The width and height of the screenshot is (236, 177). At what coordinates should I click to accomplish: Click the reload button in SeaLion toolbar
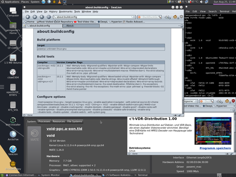click(42, 17)
